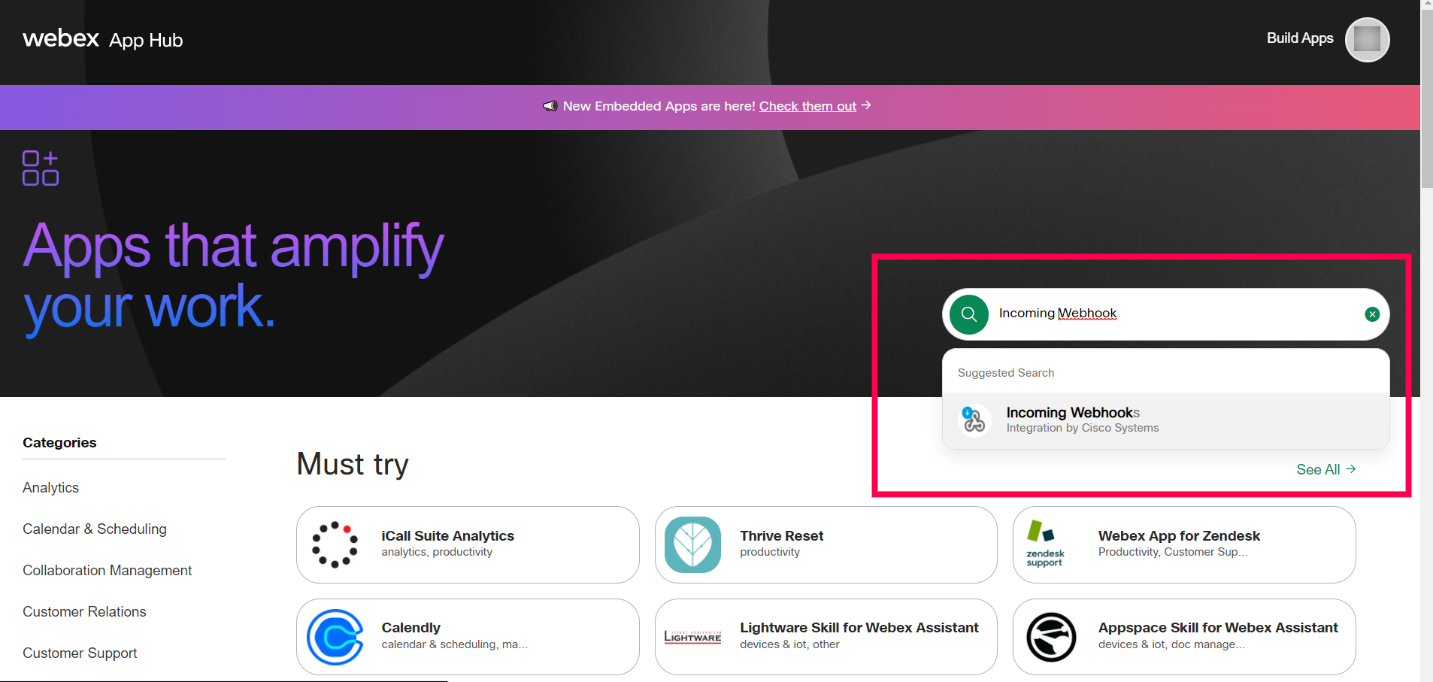
Task: Click the Appspace Skill app icon
Action: click(1050, 636)
